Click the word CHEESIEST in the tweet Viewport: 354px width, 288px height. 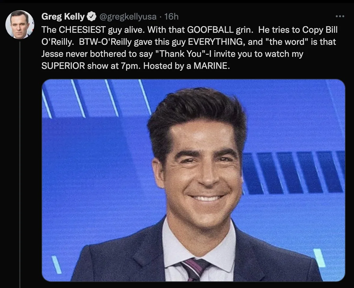click(x=82, y=30)
